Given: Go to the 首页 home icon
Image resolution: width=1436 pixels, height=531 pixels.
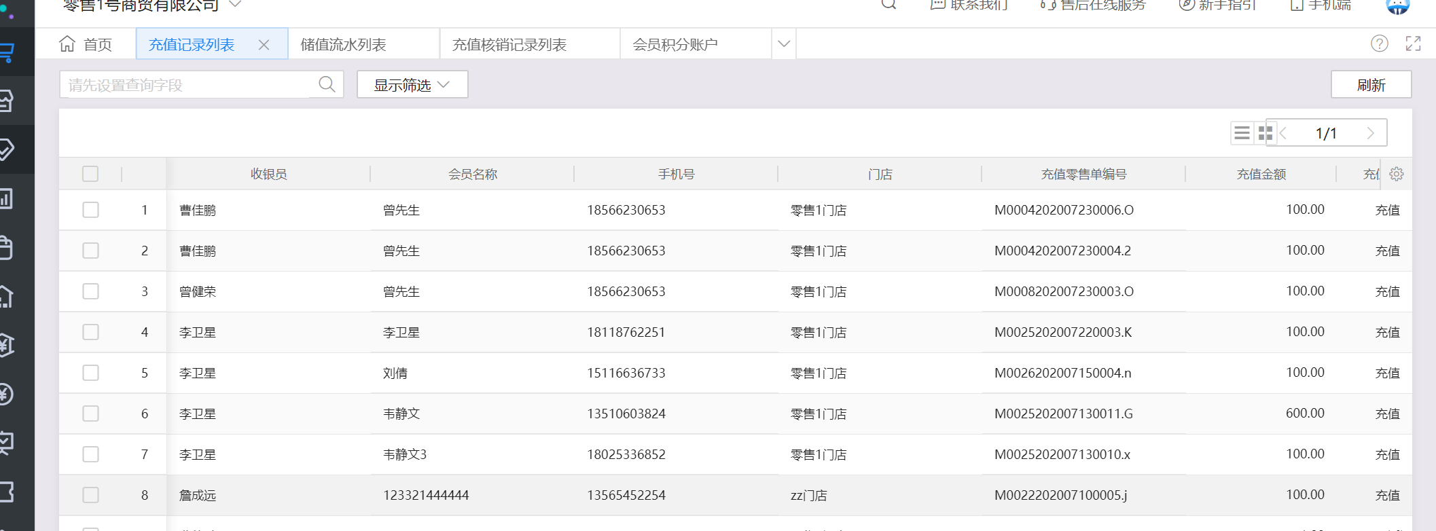Looking at the screenshot, I should coord(68,44).
